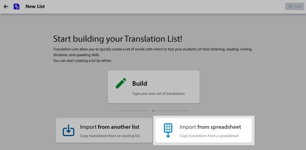Choose Build to type your own translations
306x150 pixels.
(154, 87)
